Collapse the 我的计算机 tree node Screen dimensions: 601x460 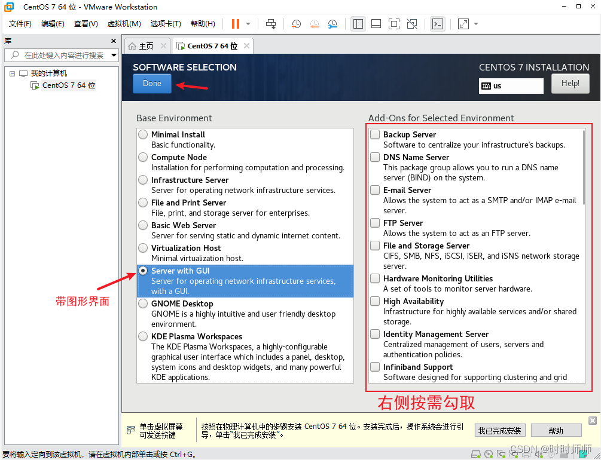(x=13, y=73)
